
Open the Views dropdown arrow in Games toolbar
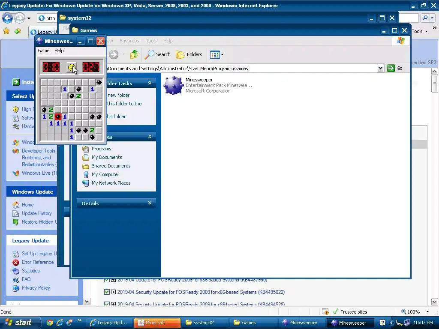tap(223, 54)
